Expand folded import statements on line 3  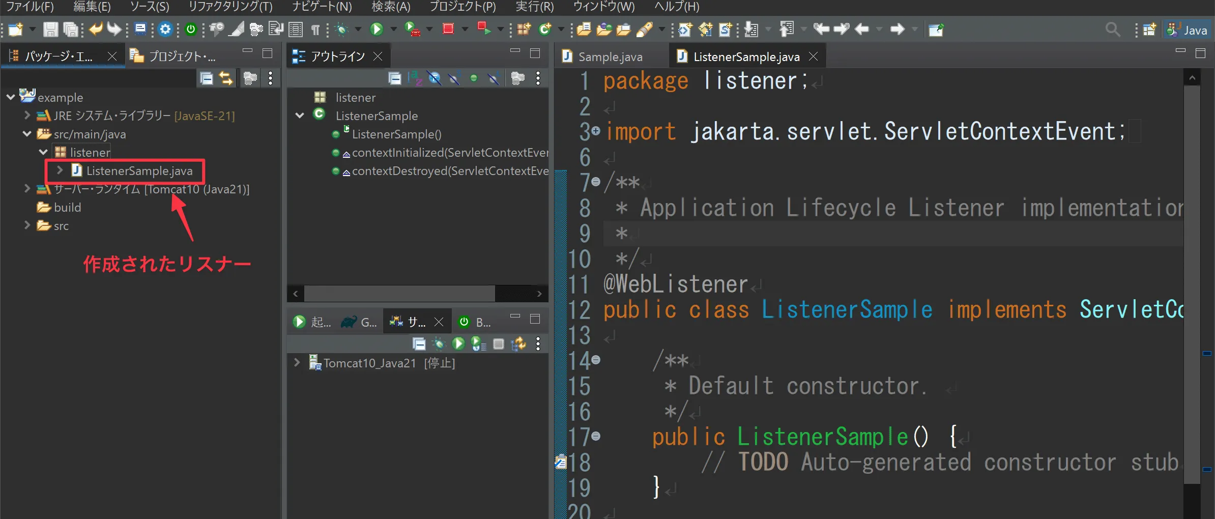coord(596,131)
